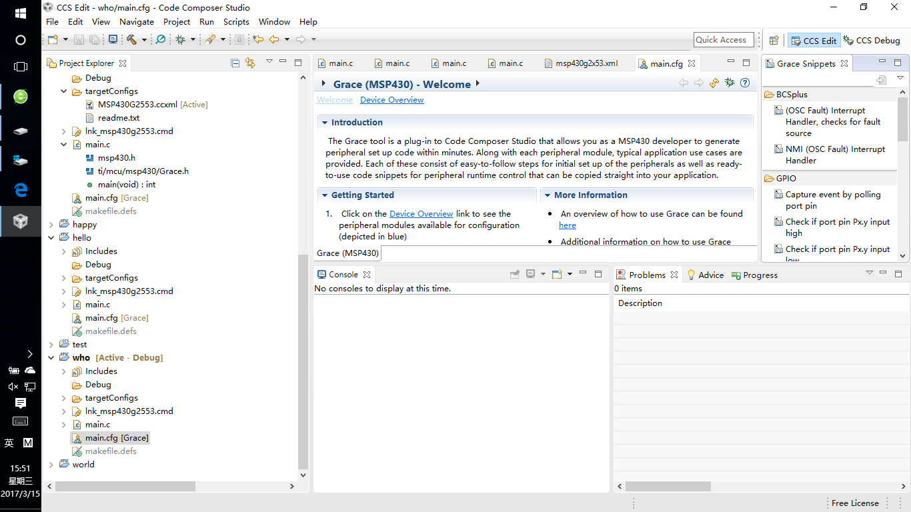Click the Open Perspective icon

[774, 41]
